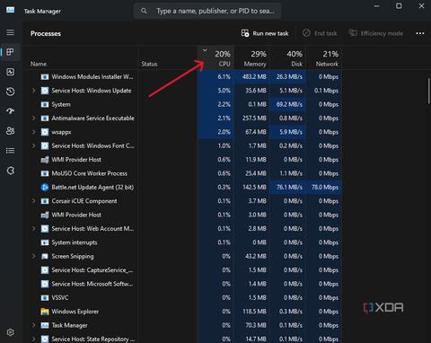Screen dimensions: 431x343
Task: Click the Windows Modules Installer icon
Action: click(x=45, y=77)
